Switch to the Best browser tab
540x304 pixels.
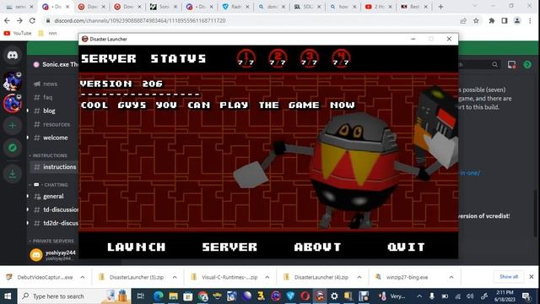coord(414,7)
